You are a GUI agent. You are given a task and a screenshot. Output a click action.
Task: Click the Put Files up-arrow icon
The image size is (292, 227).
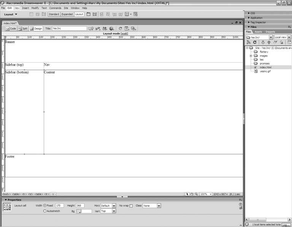pyautogui.click(x=269, y=42)
